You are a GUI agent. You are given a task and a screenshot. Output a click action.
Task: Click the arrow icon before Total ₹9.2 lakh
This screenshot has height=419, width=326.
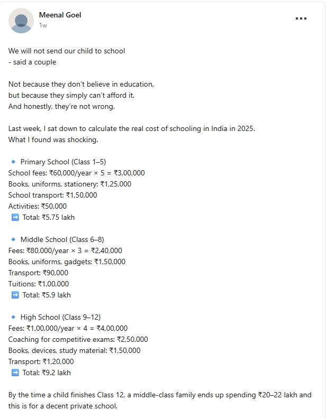point(15,373)
